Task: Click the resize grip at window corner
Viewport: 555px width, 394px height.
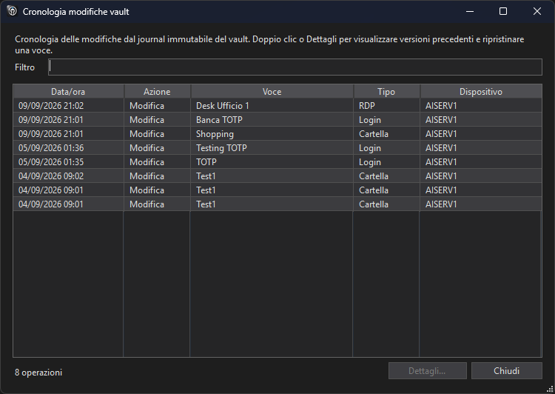Action: point(550,389)
